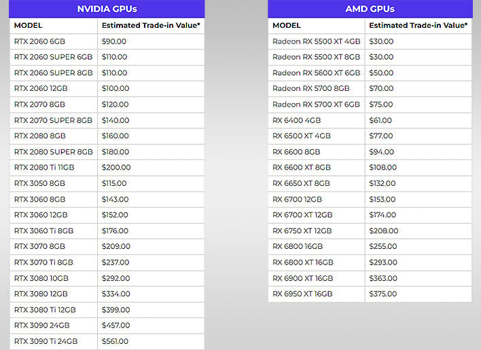Select the RTX 3080 10GB cell
Screen dimensions: 481x350
click(54, 278)
